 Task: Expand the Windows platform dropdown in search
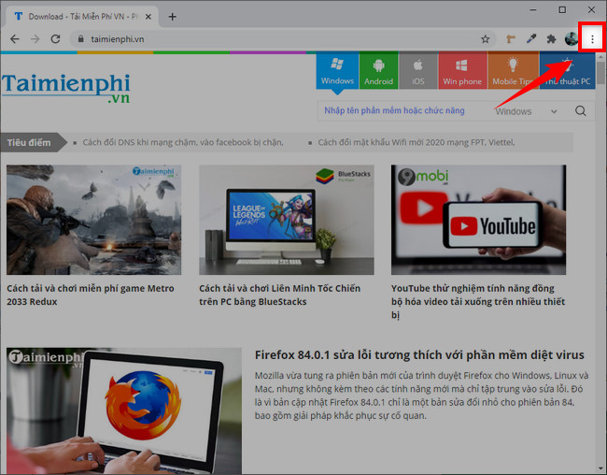point(526,111)
